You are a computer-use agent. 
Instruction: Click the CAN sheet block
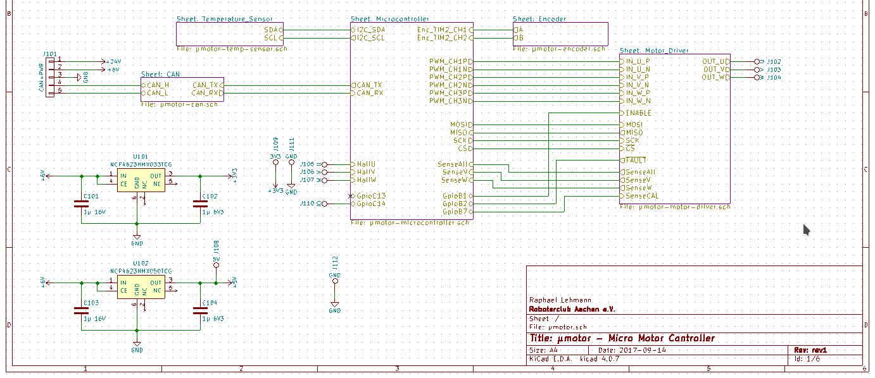click(182, 89)
